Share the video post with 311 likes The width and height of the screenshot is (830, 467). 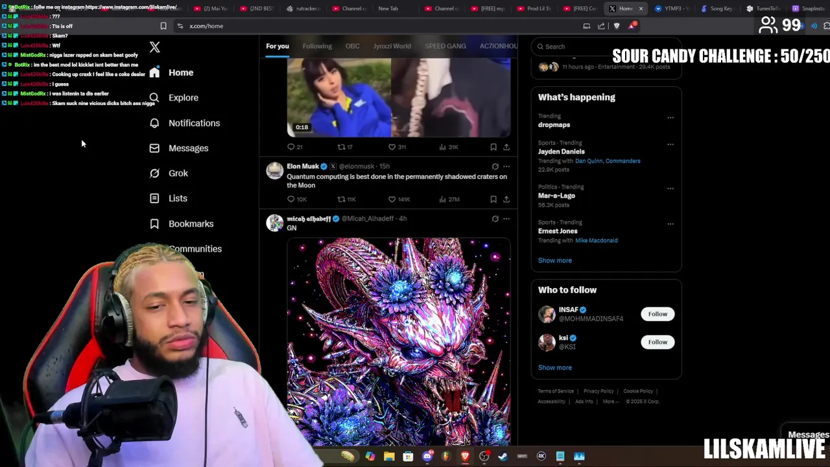(x=506, y=147)
